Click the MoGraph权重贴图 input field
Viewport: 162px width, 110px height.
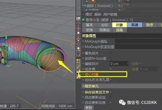pos(138,47)
